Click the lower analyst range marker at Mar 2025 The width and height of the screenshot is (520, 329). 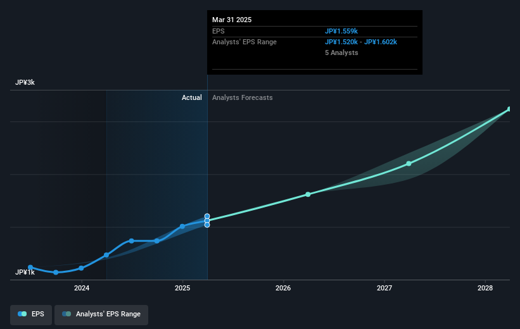click(x=207, y=225)
